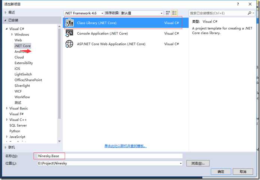Expand the Windows tree node

pyautogui.click(x=12, y=34)
